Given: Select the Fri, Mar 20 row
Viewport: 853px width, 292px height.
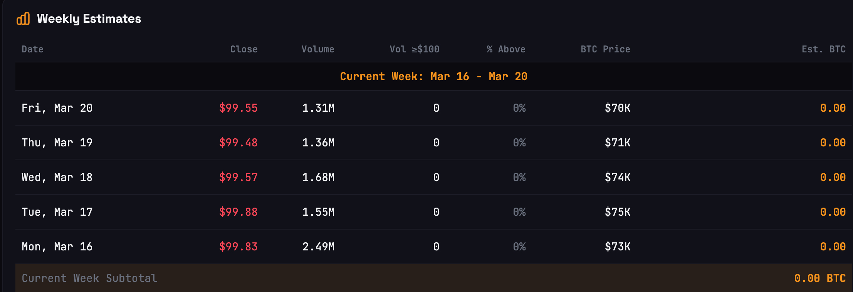Looking at the screenshot, I should coord(57,108).
